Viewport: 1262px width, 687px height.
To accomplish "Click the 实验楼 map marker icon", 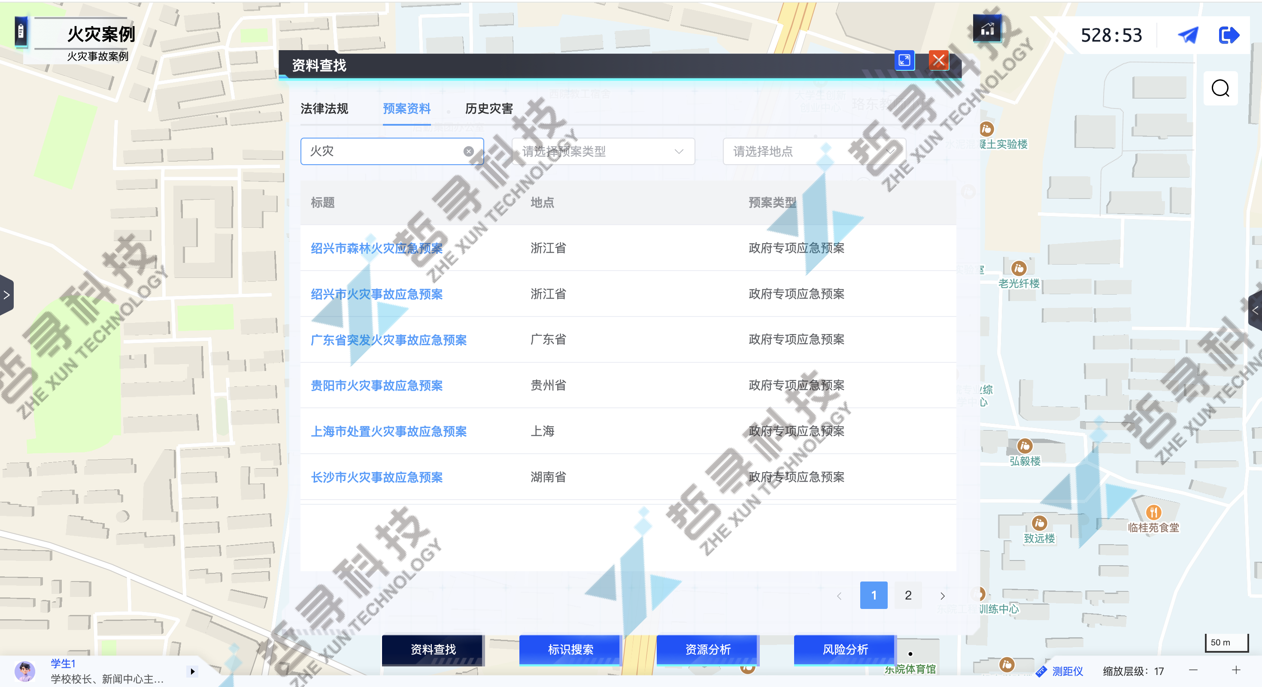I will pos(986,129).
